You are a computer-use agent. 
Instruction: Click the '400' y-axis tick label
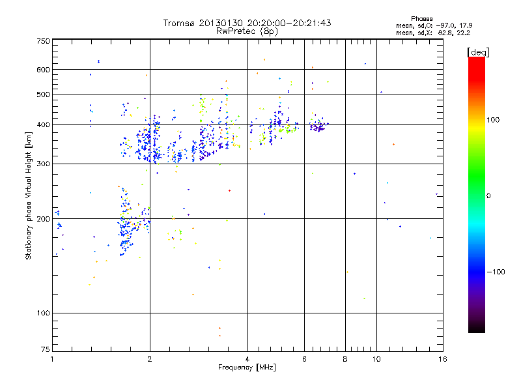(x=43, y=124)
